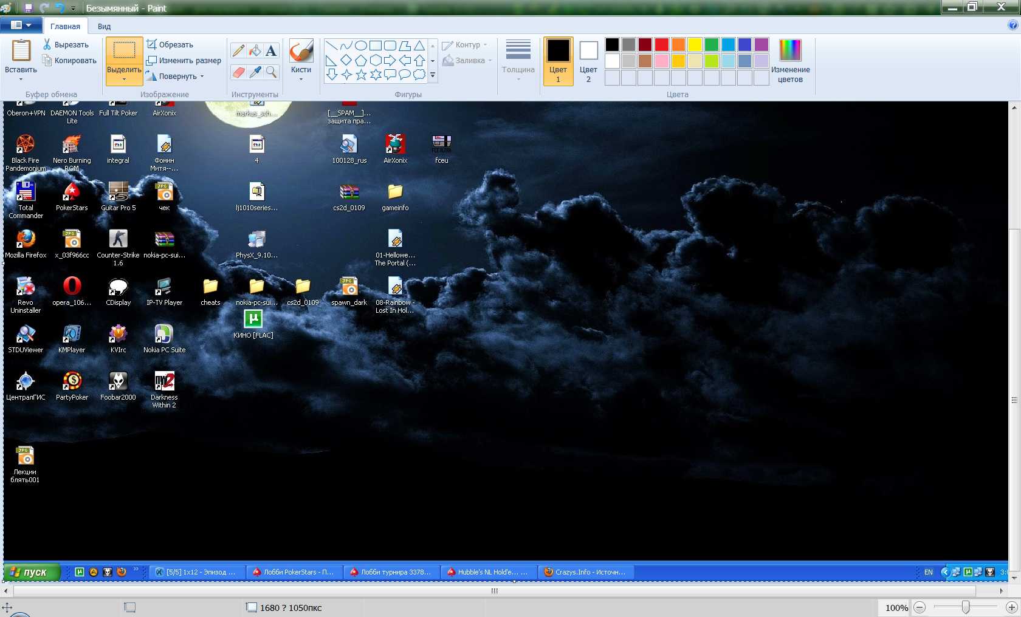Activate the Цвет 1 color selector
Viewport: 1021px width, 617px height.
[x=558, y=61]
